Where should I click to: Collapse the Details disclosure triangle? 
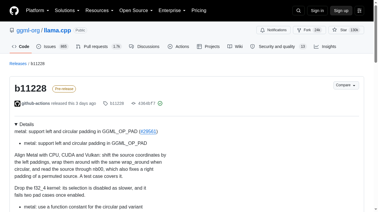(x=16, y=124)
